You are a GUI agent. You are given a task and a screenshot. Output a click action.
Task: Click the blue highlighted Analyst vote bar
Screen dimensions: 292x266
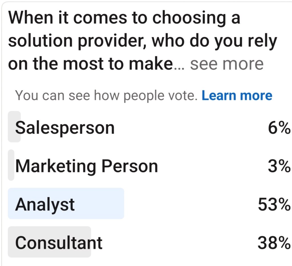[100, 203]
